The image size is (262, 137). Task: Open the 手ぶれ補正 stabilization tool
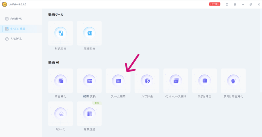click(x=205, y=81)
